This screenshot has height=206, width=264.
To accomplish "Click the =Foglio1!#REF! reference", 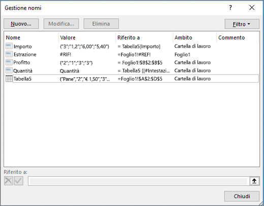I will pyautogui.click(x=134, y=54).
